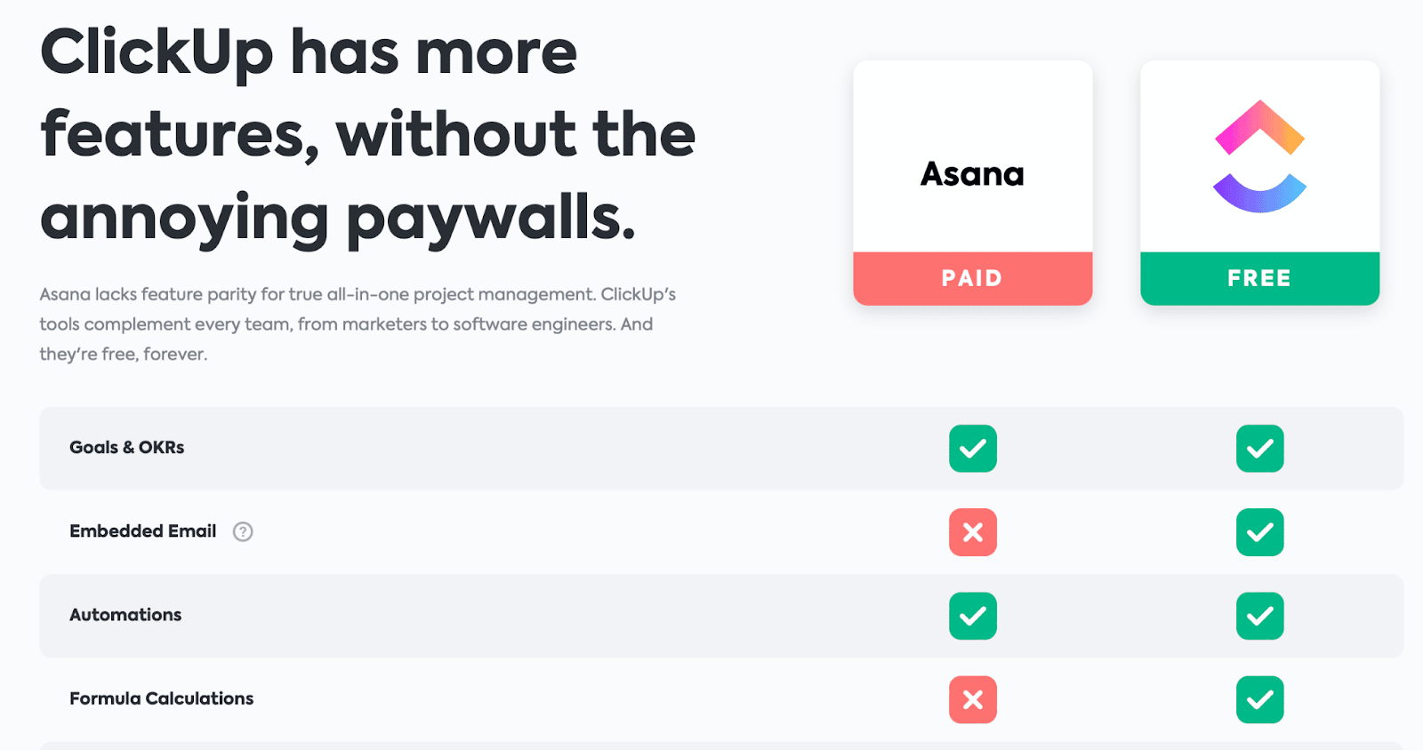The height and width of the screenshot is (750, 1423).
Task: Select the Formula Calculations feature label
Action: [x=162, y=698]
